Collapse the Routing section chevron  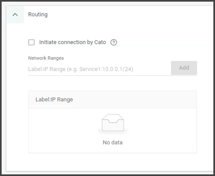(x=15, y=14)
